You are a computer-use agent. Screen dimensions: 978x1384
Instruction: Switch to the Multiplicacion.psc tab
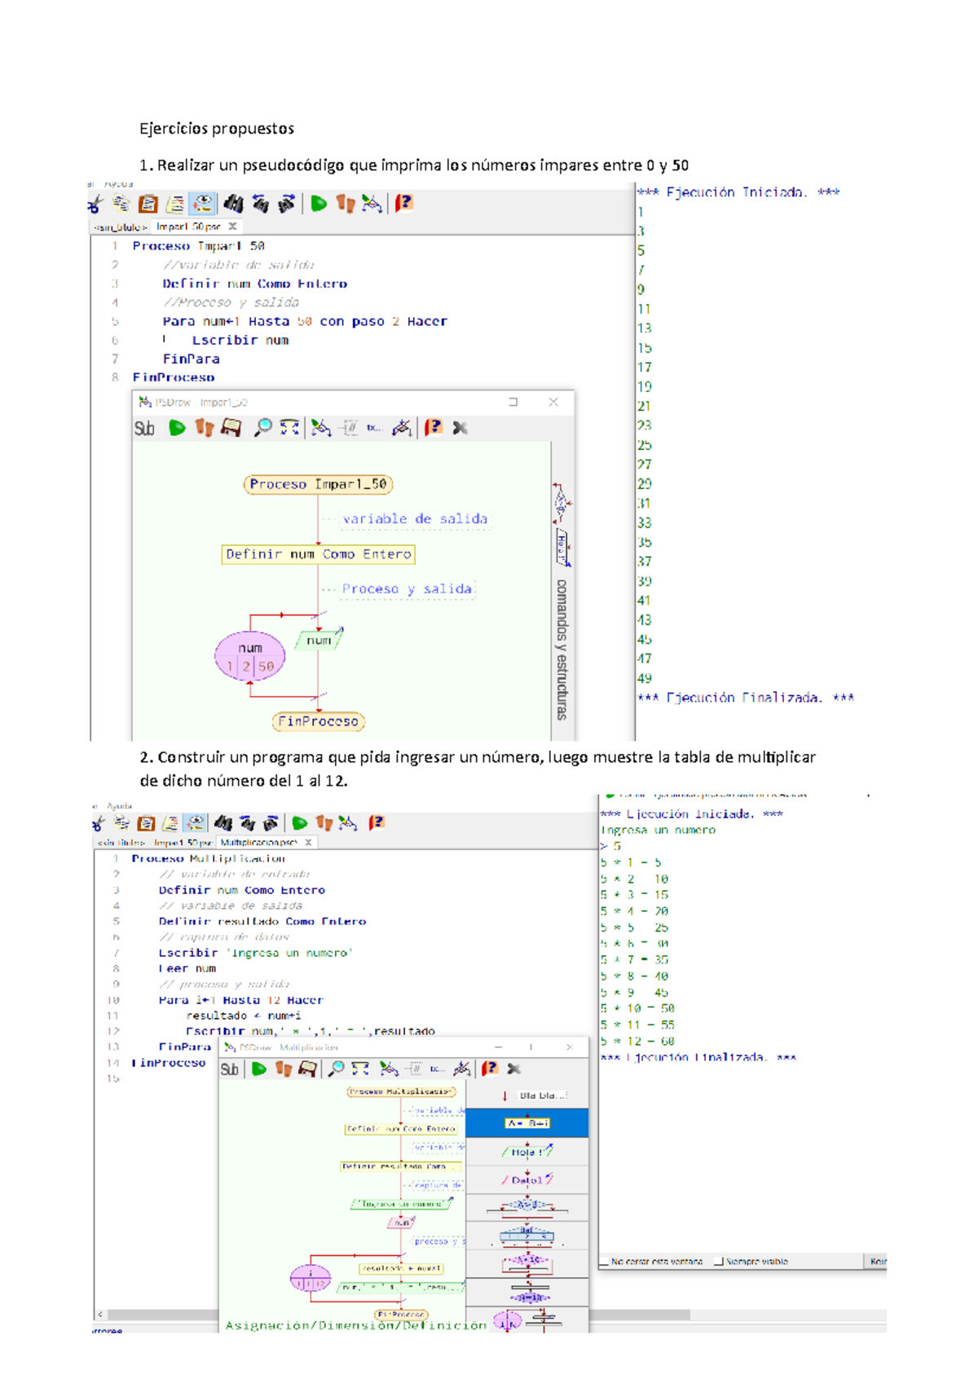[258, 843]
